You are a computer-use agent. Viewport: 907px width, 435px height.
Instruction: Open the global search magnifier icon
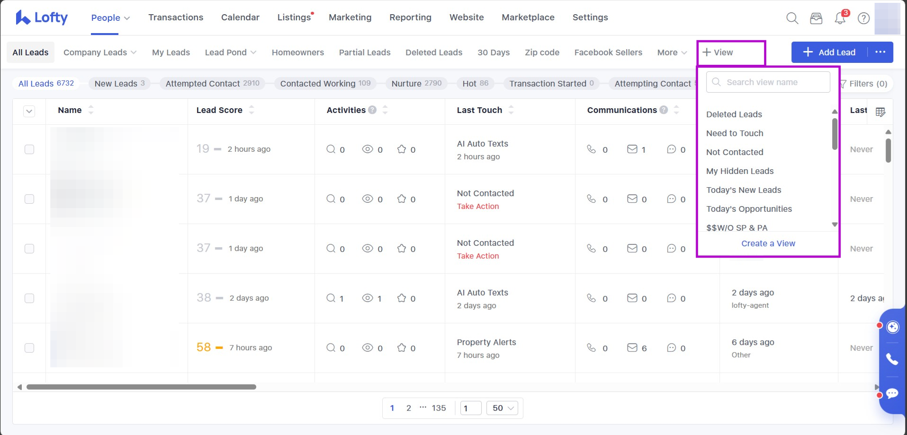tap(792, 18)
